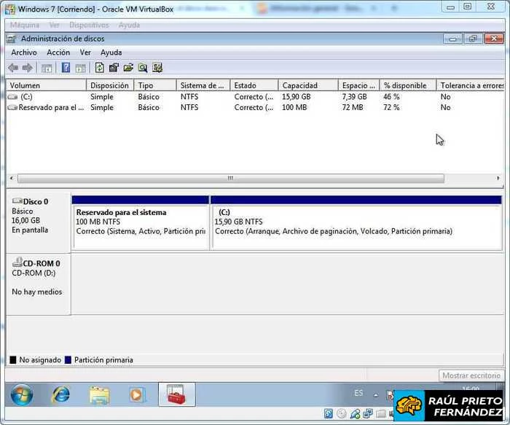Viewport: 510px width, 425px height.
Task: Open the VirtualBox Dispositivos menu
Action: pos(89,25)
